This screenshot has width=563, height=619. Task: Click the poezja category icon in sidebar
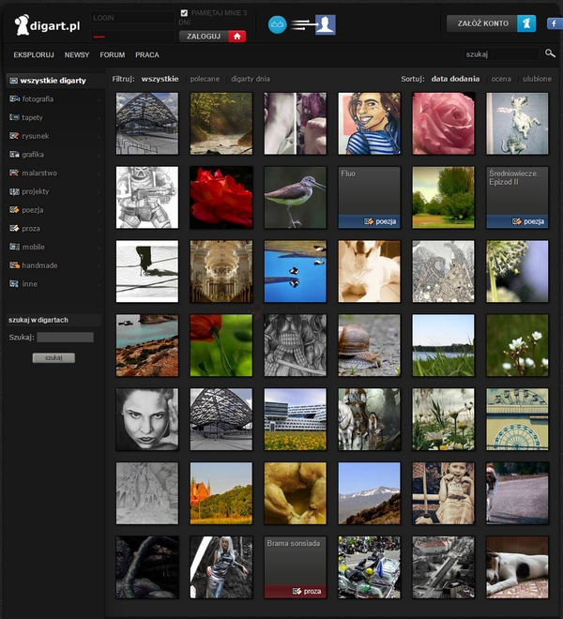pyautogui.click(x=15, y=210)
